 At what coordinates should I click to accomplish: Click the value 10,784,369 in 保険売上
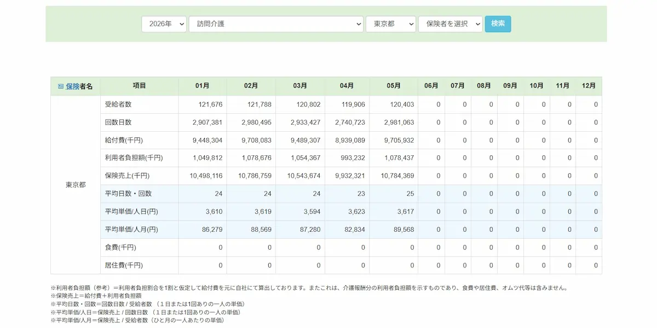[x=397, y=176]
